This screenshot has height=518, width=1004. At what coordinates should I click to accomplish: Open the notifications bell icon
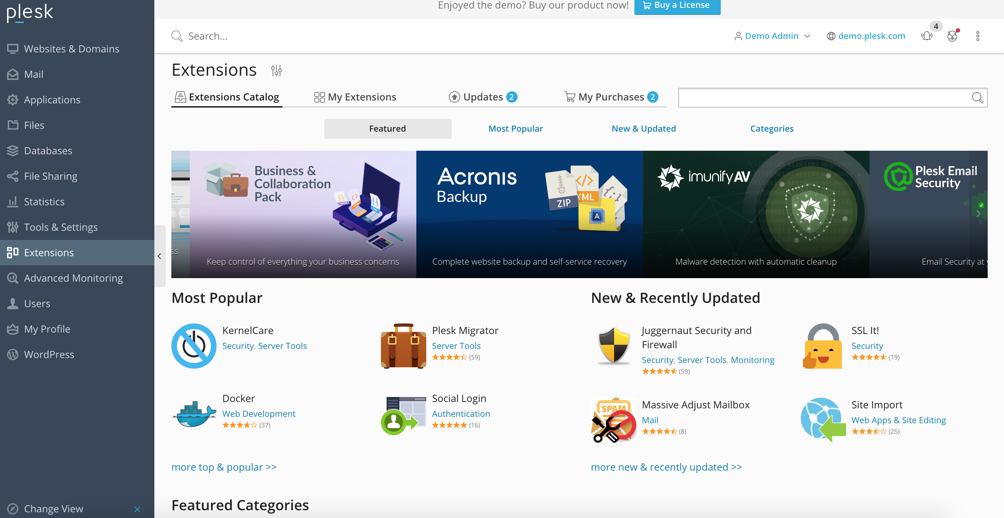click(926, 36)
